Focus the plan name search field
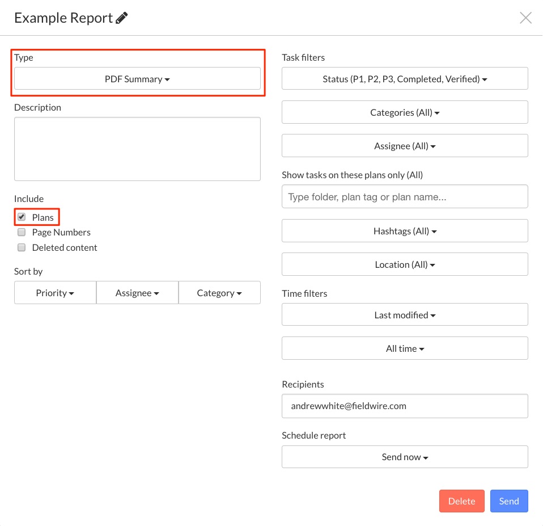543x526 pixels. click(x=405, y=196)
